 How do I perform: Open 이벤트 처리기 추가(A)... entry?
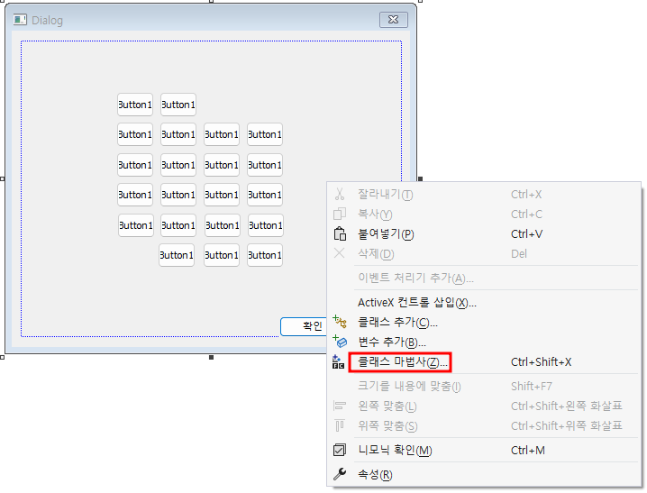pos(415,278)
